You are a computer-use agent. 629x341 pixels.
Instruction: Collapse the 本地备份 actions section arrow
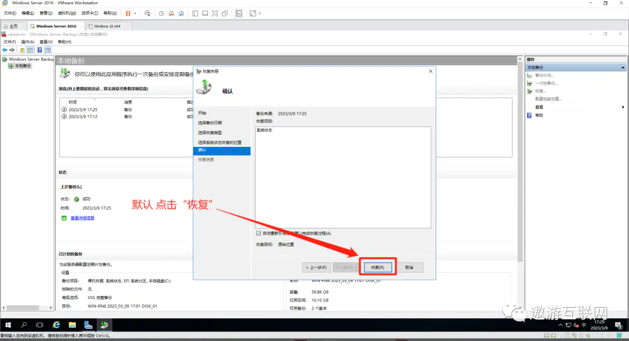[x=623, y=68]
